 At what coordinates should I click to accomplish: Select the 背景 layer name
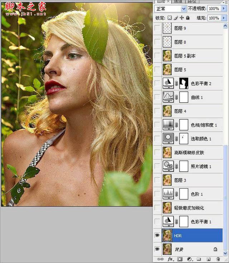179,249
